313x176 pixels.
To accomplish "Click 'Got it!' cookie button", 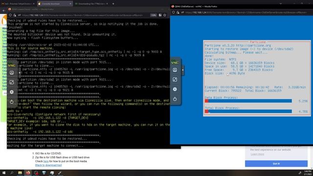I will coord(276,164).
